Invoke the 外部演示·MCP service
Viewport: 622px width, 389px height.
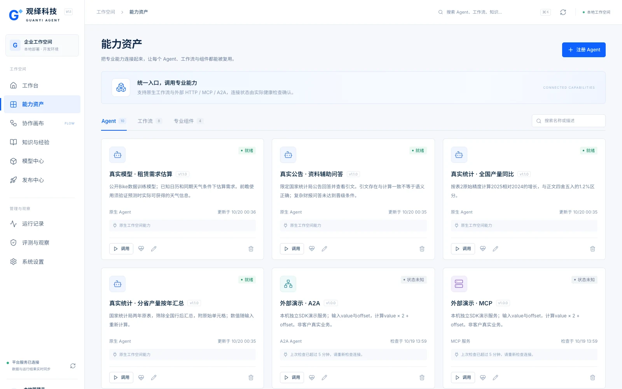(x=463, y=377)
